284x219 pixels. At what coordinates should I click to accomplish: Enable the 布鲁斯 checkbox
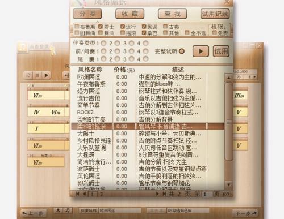[x=77, y=27]
